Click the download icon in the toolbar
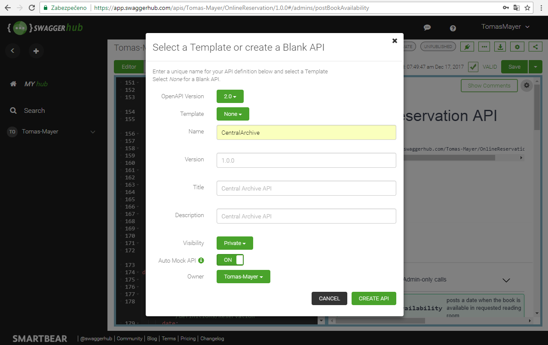The image size is (548, 345). 500,47
